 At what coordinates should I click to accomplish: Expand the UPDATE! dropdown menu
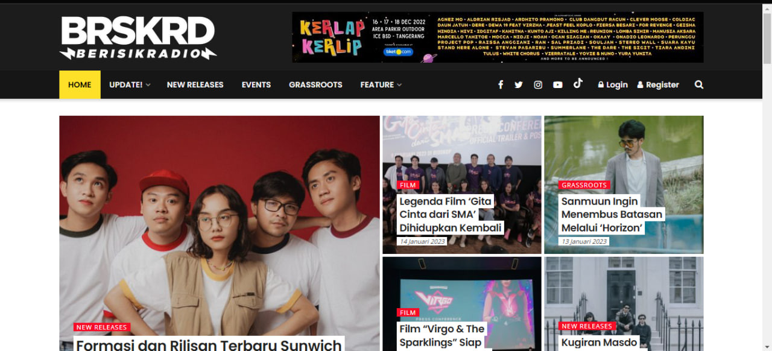(x=130, y=85)
